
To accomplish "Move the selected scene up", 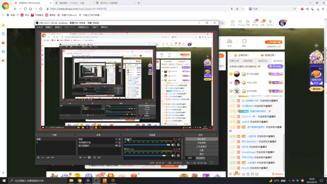I will [x=48, y=157].
